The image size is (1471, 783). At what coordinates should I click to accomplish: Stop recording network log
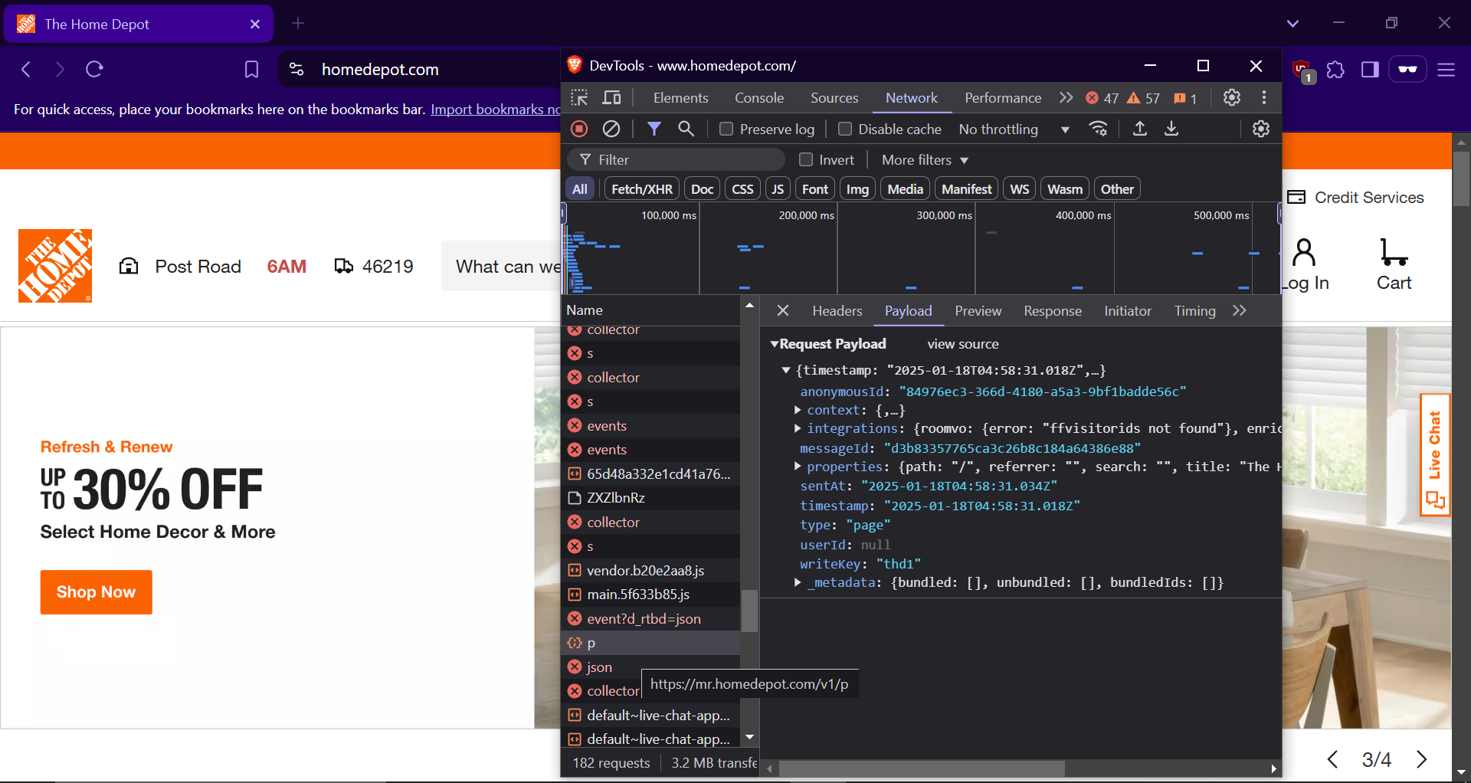pos(579,129)
